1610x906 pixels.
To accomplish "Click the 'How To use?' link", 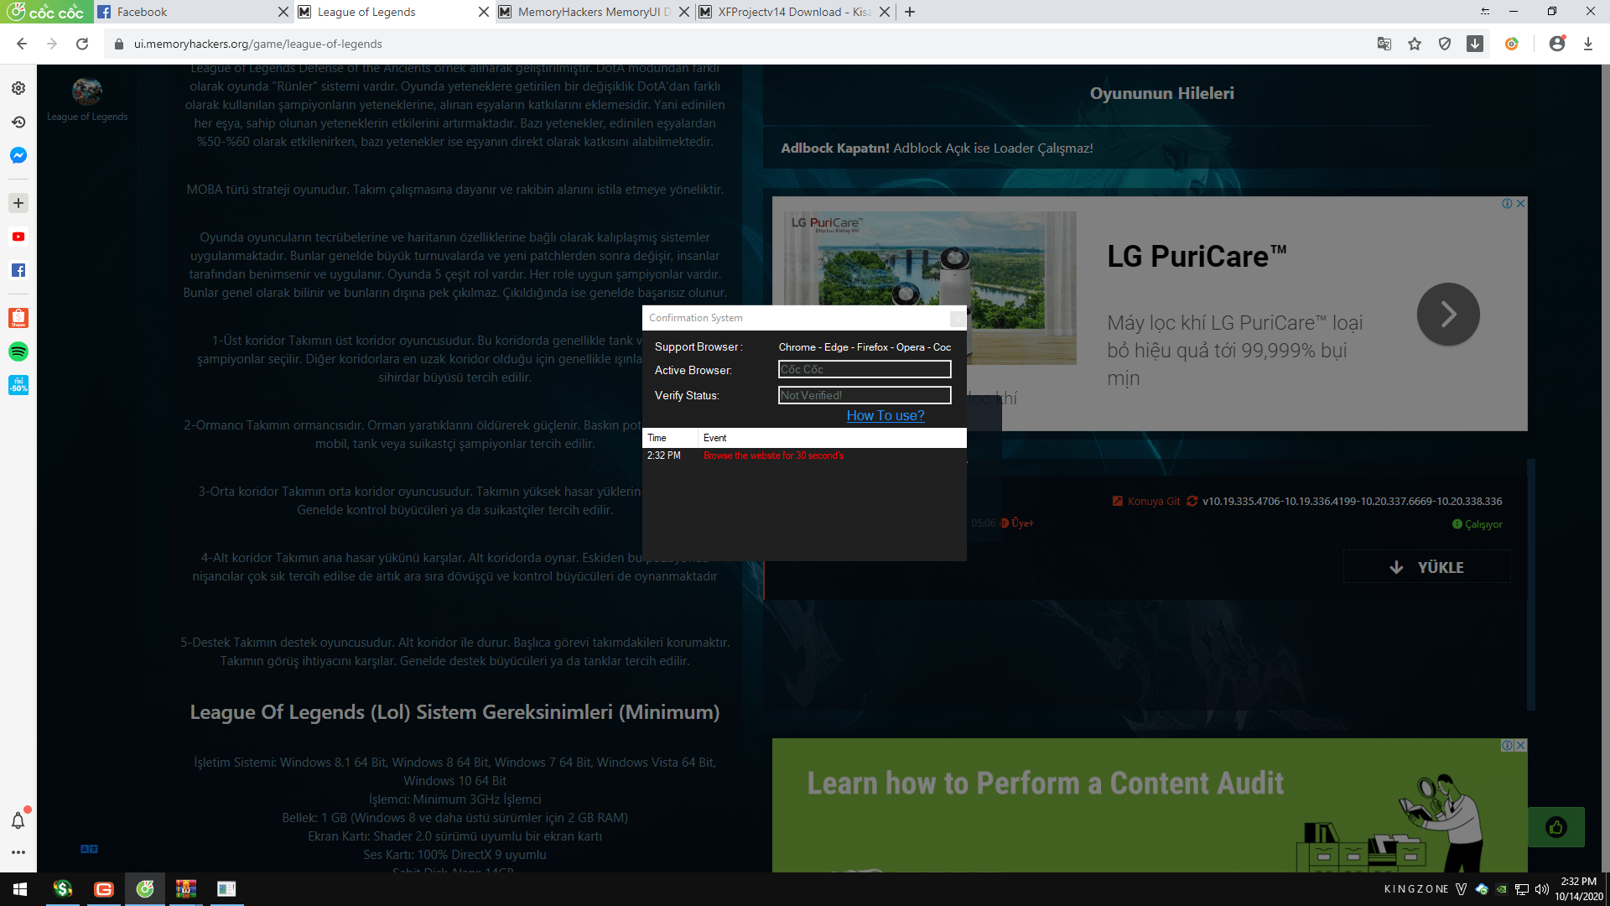I will 885,416.
